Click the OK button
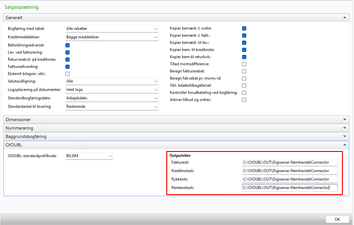 pos(337,219)
